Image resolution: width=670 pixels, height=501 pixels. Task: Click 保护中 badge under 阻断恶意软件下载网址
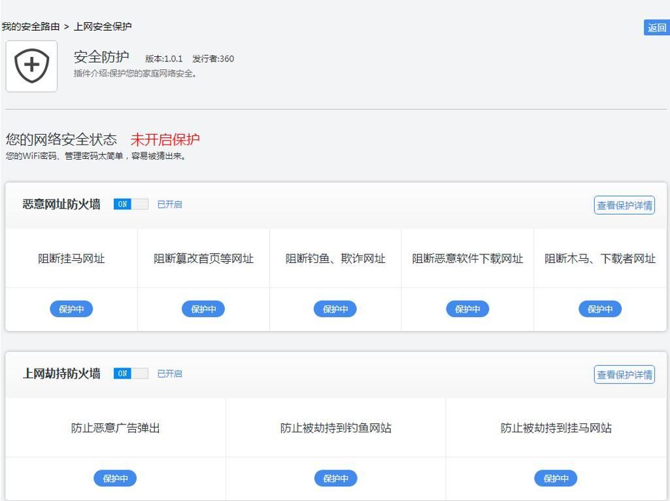[x=467, y=309]
